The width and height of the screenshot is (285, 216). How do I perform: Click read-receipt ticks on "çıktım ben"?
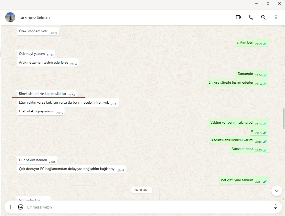tap(264, 44)
